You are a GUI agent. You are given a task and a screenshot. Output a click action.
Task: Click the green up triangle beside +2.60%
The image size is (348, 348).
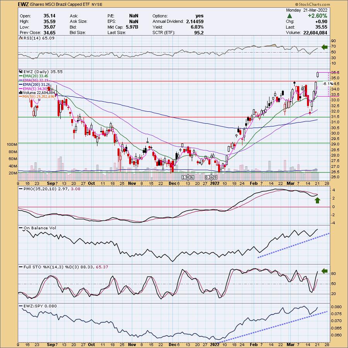[289, 16]
